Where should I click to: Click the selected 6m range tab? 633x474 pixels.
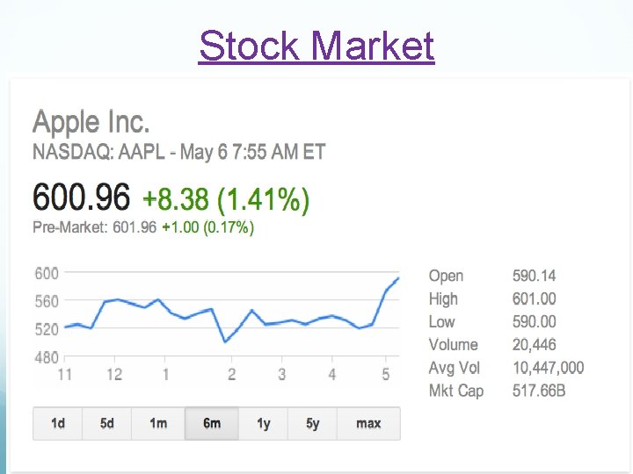click(212, 423)
